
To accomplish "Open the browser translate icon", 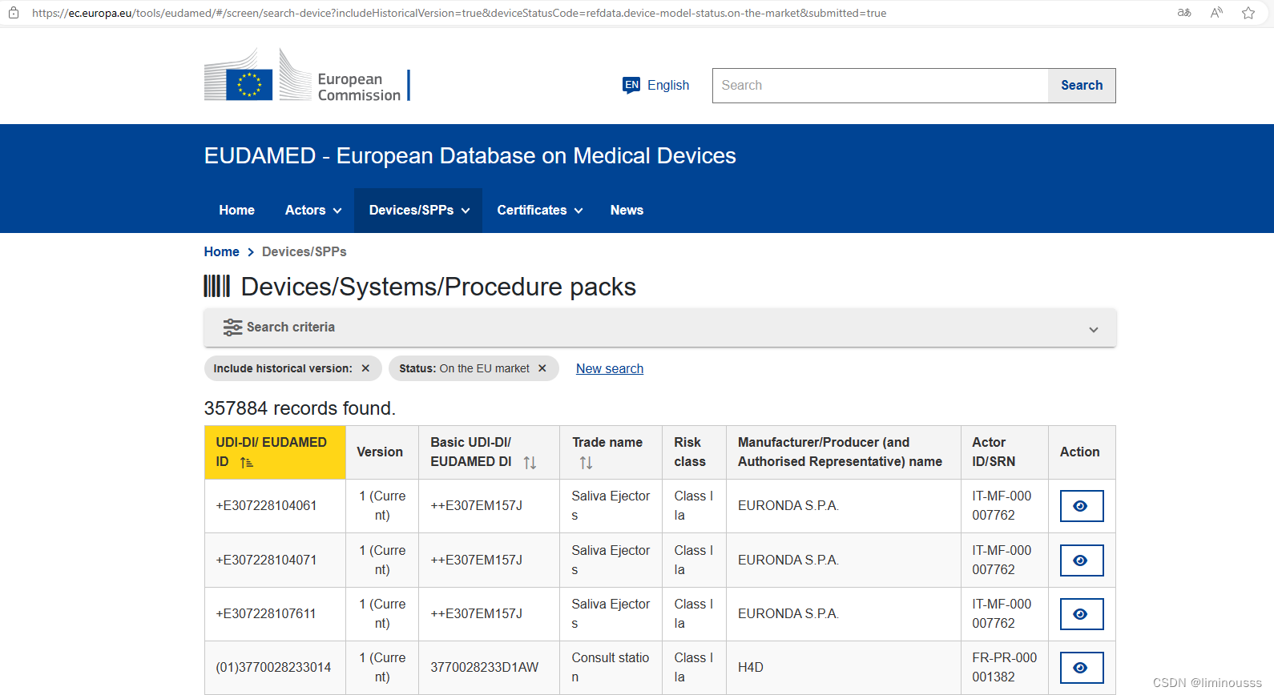I will pos(1184,13).
